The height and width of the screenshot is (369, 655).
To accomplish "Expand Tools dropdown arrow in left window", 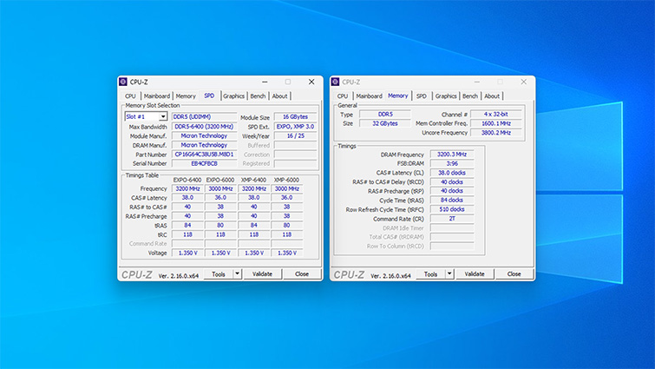I will pyautogui.click(x=237, y=274).
